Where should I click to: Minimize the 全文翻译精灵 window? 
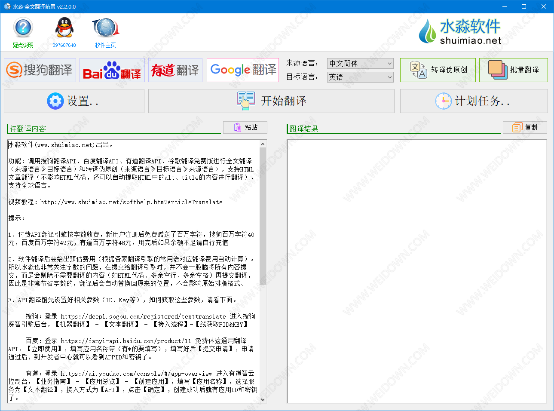[x=504, y=6]
